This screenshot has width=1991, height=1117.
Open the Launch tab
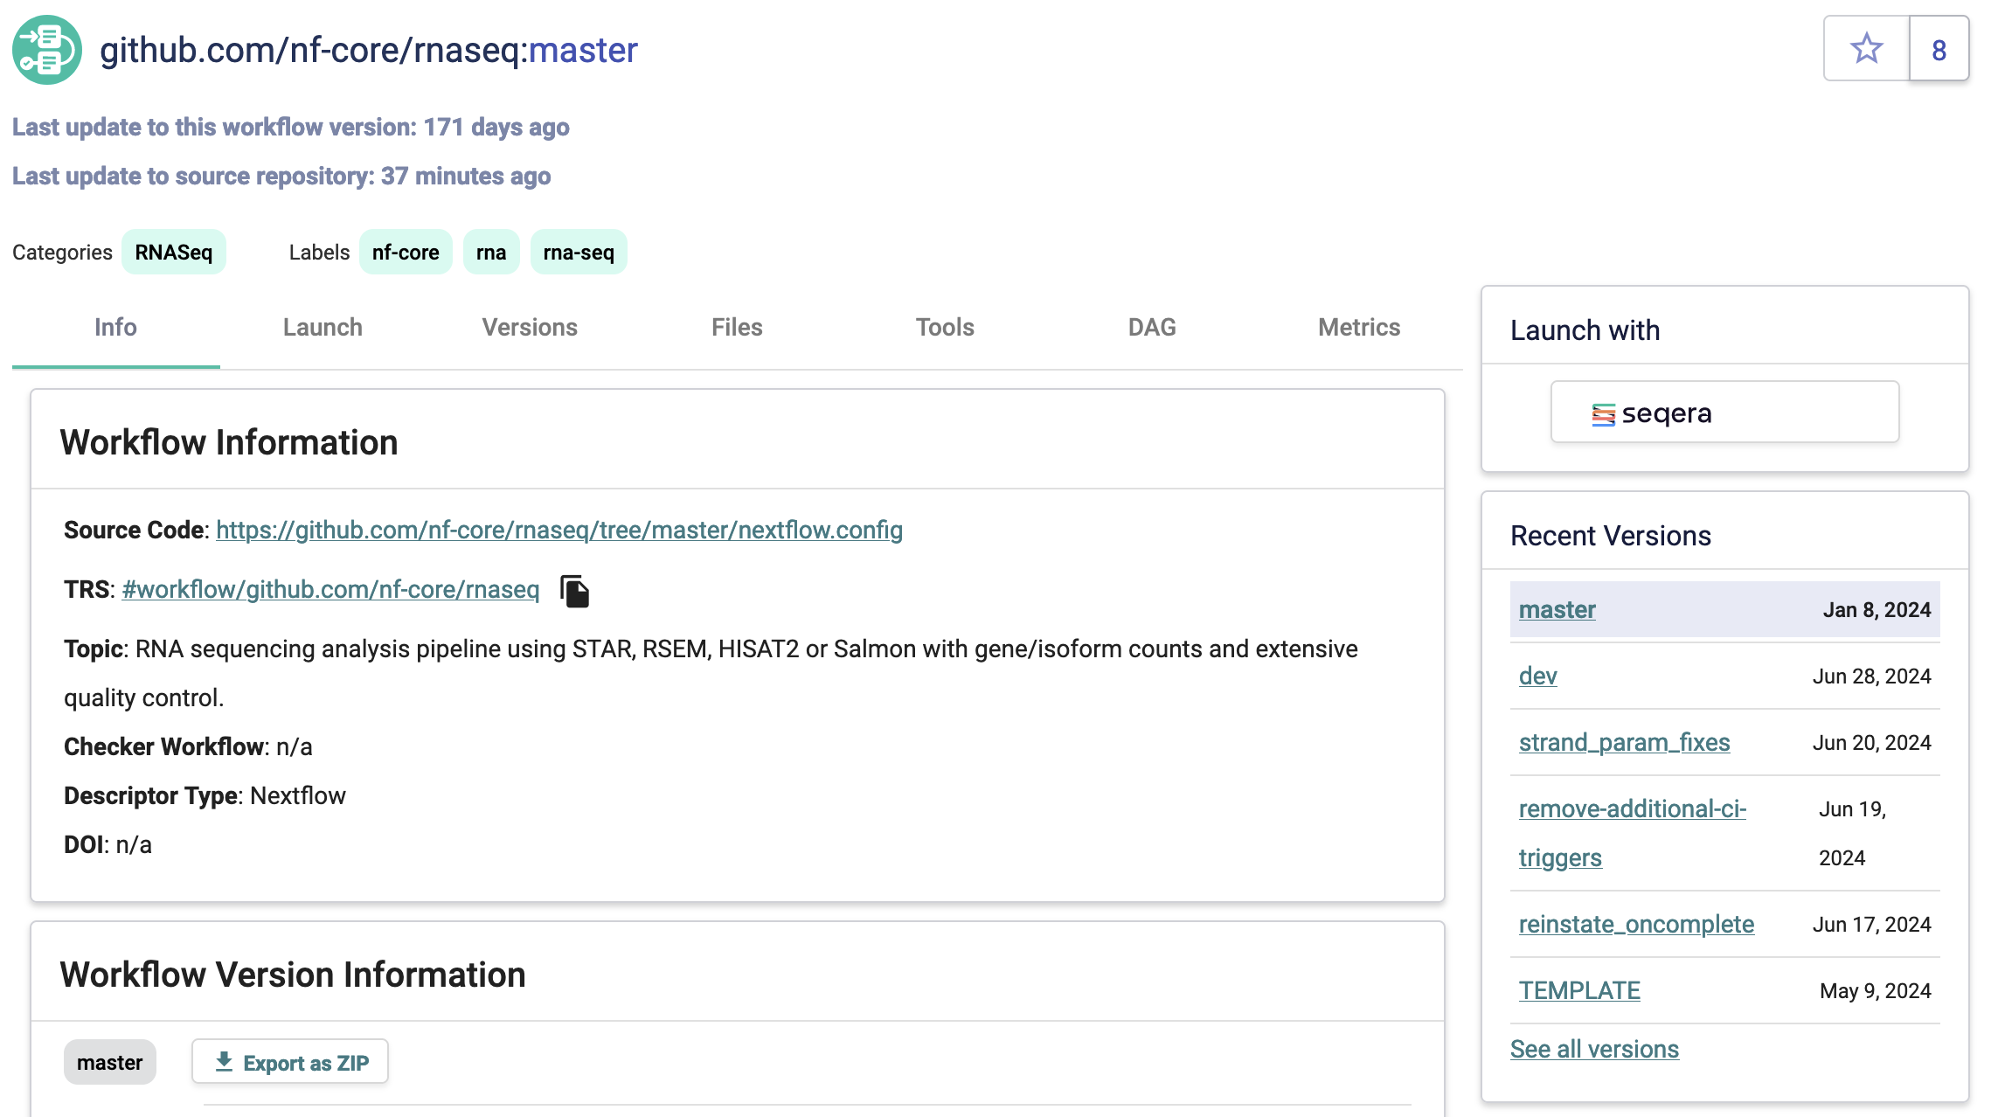click(322, 327)
